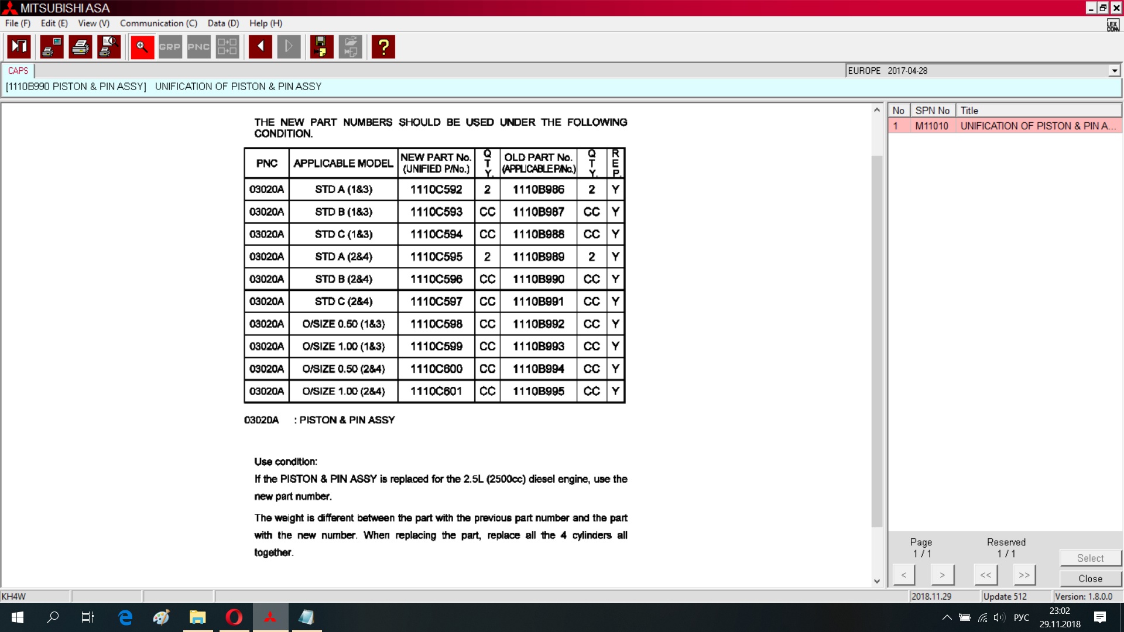Image resolution: width=1124 pixels, height=632 pixels.
Task: Open Opera browser from the taskbar
Action: click(234, 617)
